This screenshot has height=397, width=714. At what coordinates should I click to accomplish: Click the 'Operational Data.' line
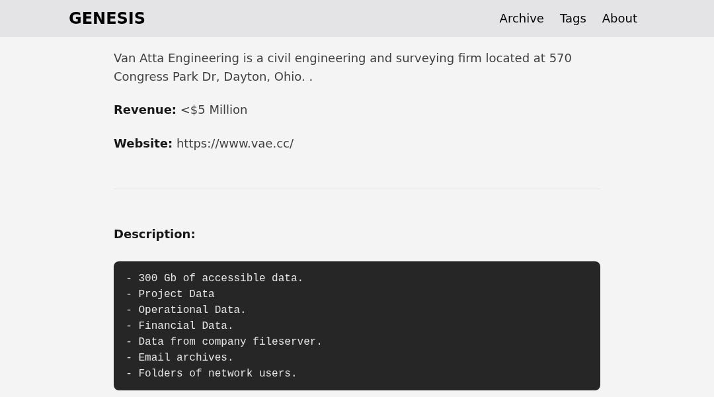tap(186, 310)
